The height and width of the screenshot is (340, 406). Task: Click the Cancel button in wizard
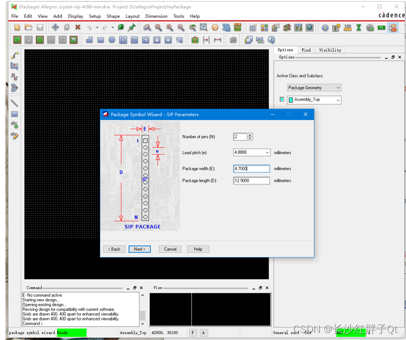click(x=170, y=249)
